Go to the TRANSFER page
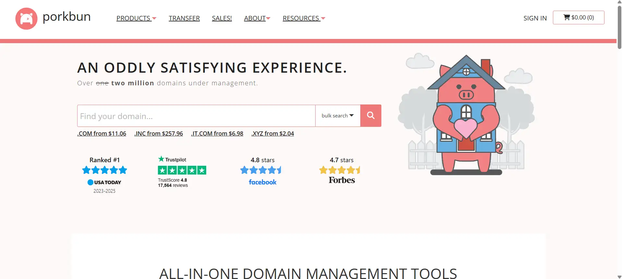The width and height of the screenshot is (622, 279). click(184, 18)
